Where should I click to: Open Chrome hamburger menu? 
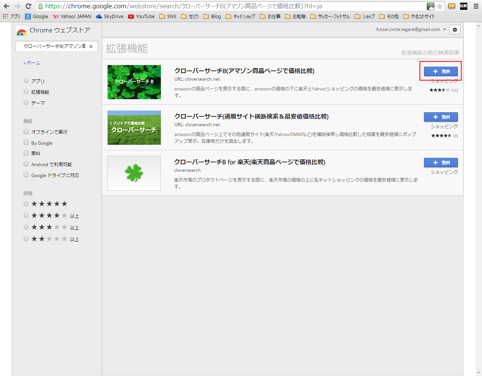[476, 6]
